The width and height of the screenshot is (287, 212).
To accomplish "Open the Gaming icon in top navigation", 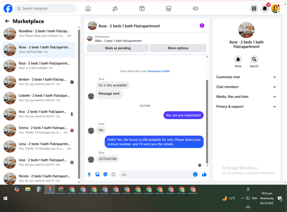I will [x=195, y=9].
